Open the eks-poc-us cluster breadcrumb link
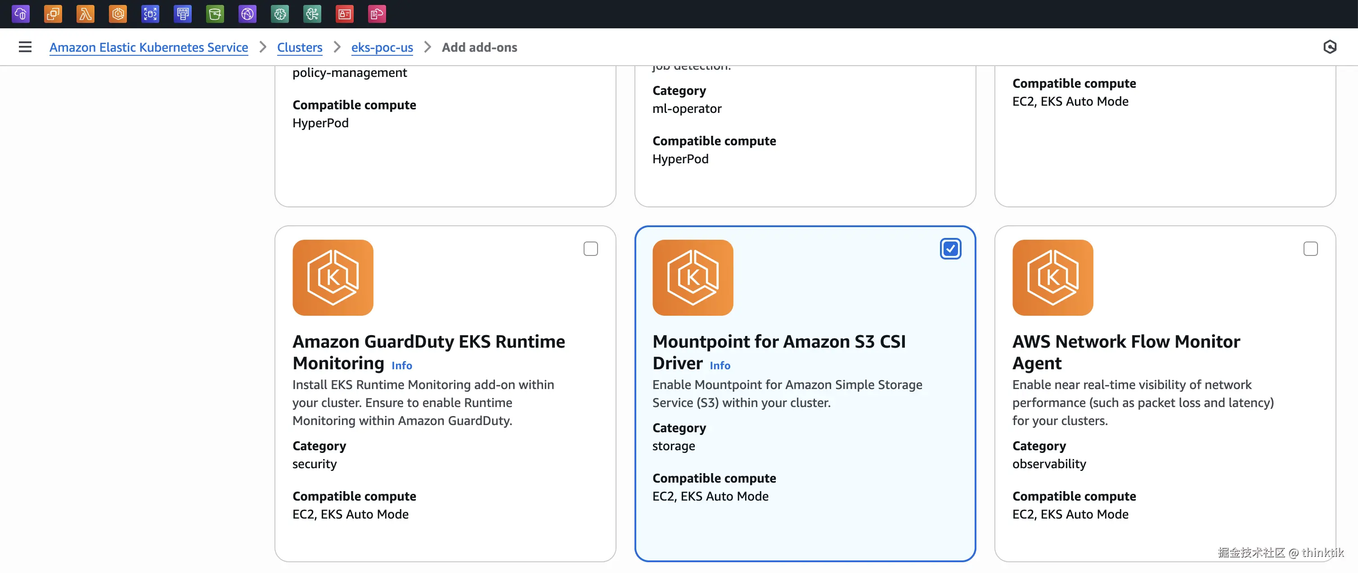Viewport: 1358px width, 573px height. tap(382, 47)
